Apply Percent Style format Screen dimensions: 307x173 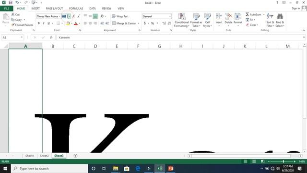(153, 24)
